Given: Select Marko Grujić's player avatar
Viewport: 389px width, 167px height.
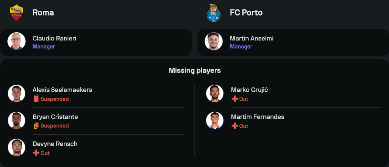Looking at the screenshot, I should pyautogui.click(x=215, y=93).
